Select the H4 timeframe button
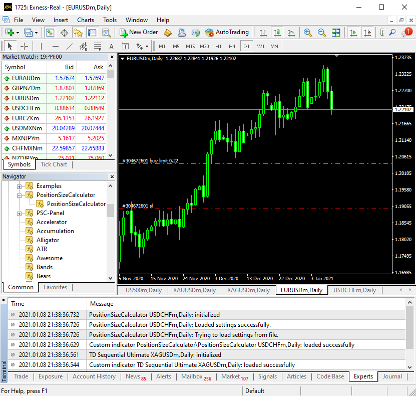The image size is (416, 396). click(x=232, y=46)
